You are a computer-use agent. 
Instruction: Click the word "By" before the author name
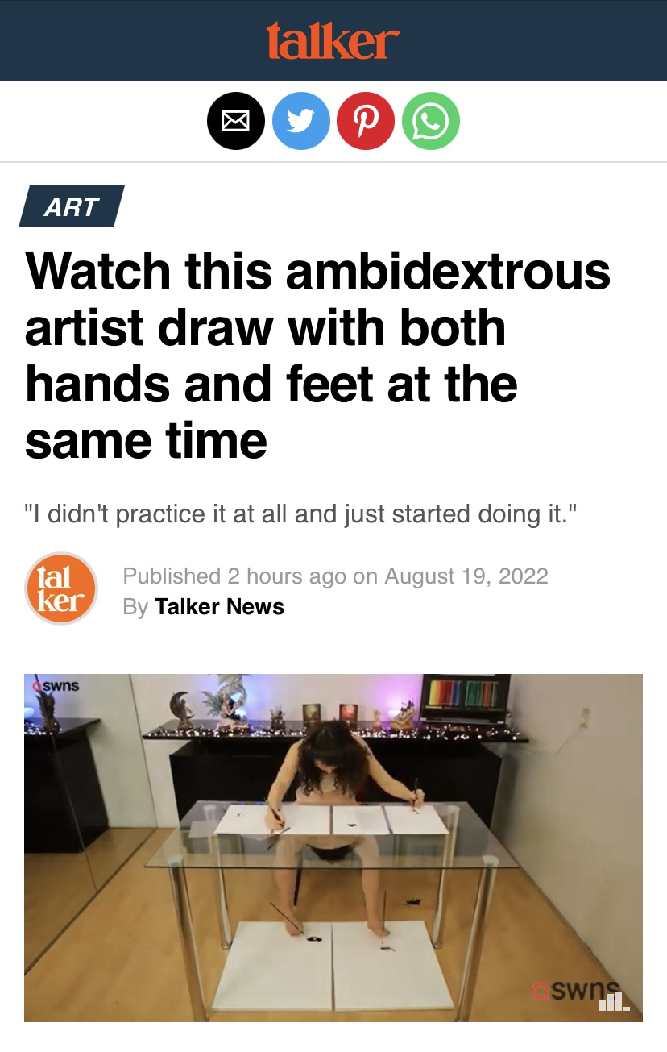[x=135, y=606]
